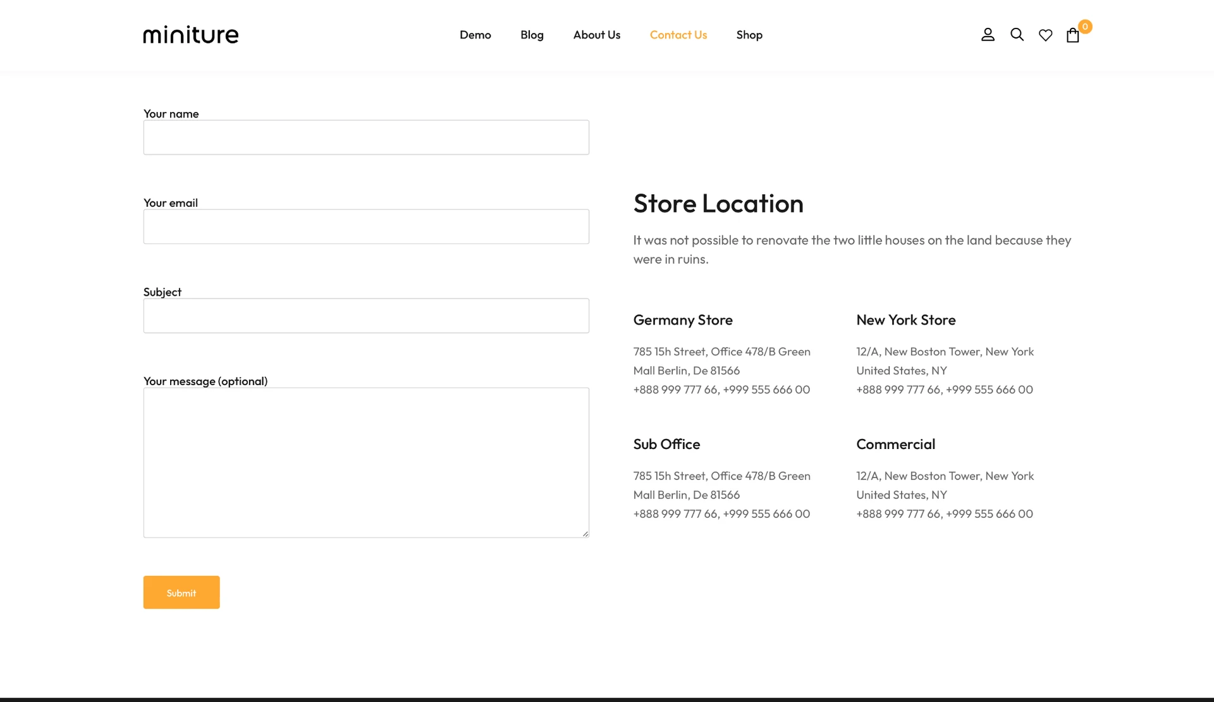Image resolution: width=1214 pixels, height=702 pixels.
Task: Open the user account icon
Action: coord(988,35)
